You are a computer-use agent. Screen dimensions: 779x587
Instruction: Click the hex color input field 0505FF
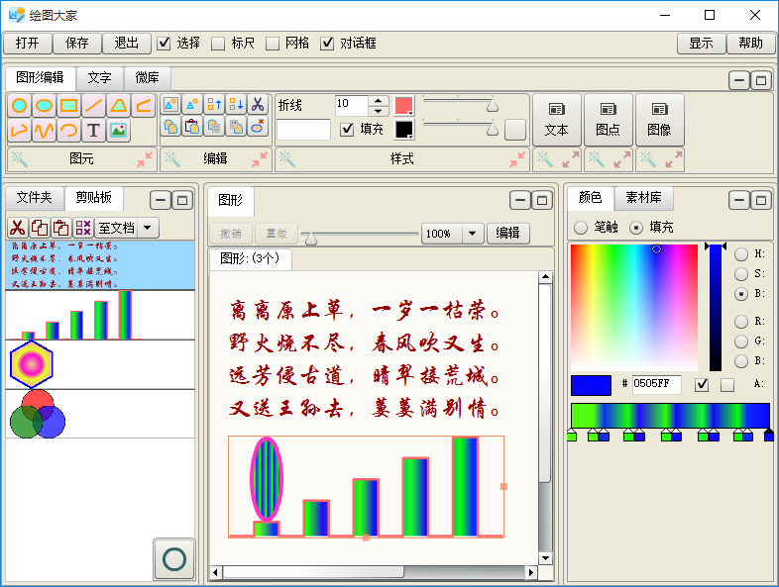point(656,384)
